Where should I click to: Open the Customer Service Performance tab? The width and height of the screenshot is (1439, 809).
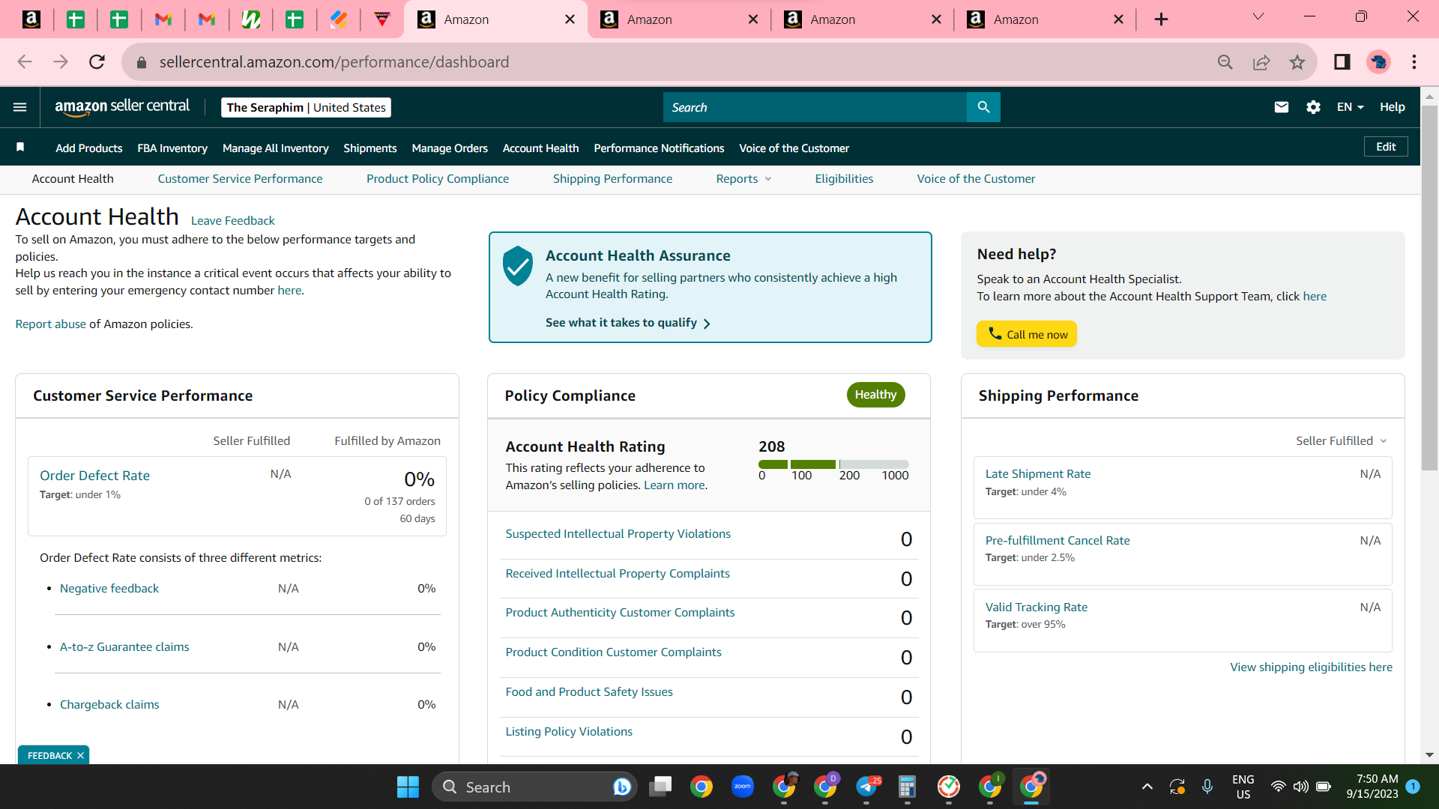(x=240, y=179)
